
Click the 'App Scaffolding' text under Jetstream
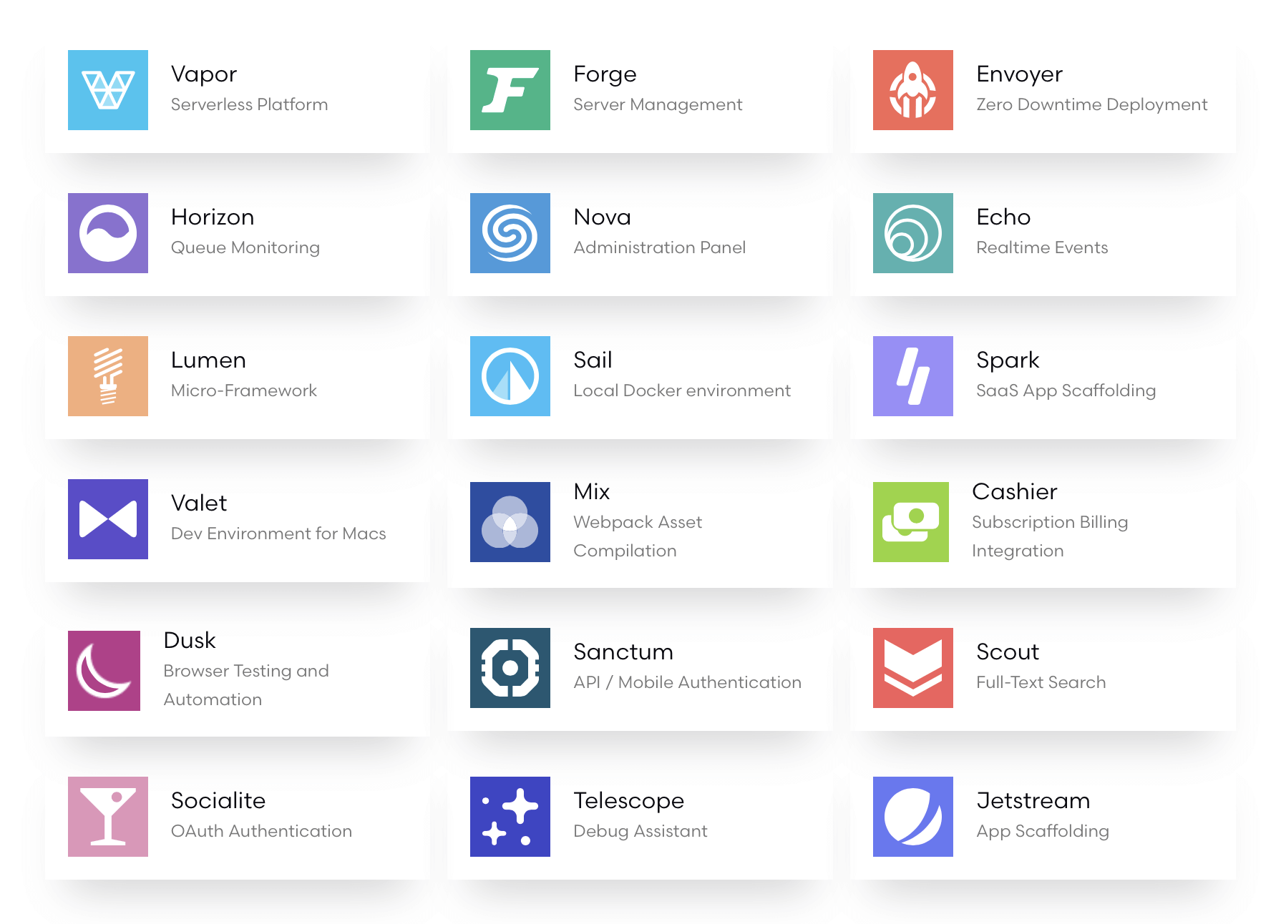click(x=1042, y=831)
